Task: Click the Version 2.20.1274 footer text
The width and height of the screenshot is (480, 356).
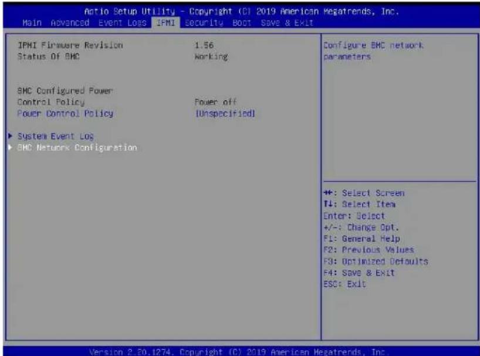Action: click(238, 352)
